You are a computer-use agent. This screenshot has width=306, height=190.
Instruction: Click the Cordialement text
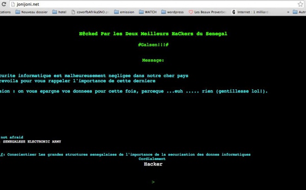pos(152,159)
